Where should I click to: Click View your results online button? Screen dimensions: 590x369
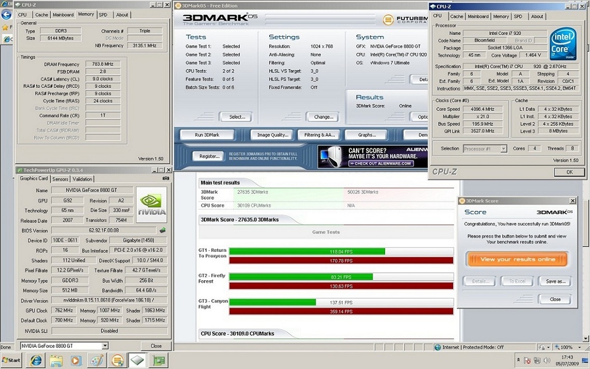coord(517,259)
